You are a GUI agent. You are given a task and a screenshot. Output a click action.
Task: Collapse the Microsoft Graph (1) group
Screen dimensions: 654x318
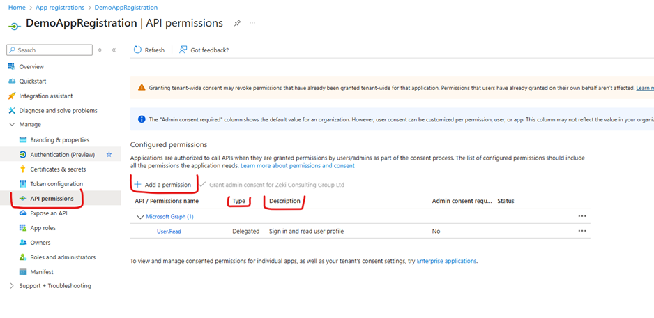click(x=139, y=217)
